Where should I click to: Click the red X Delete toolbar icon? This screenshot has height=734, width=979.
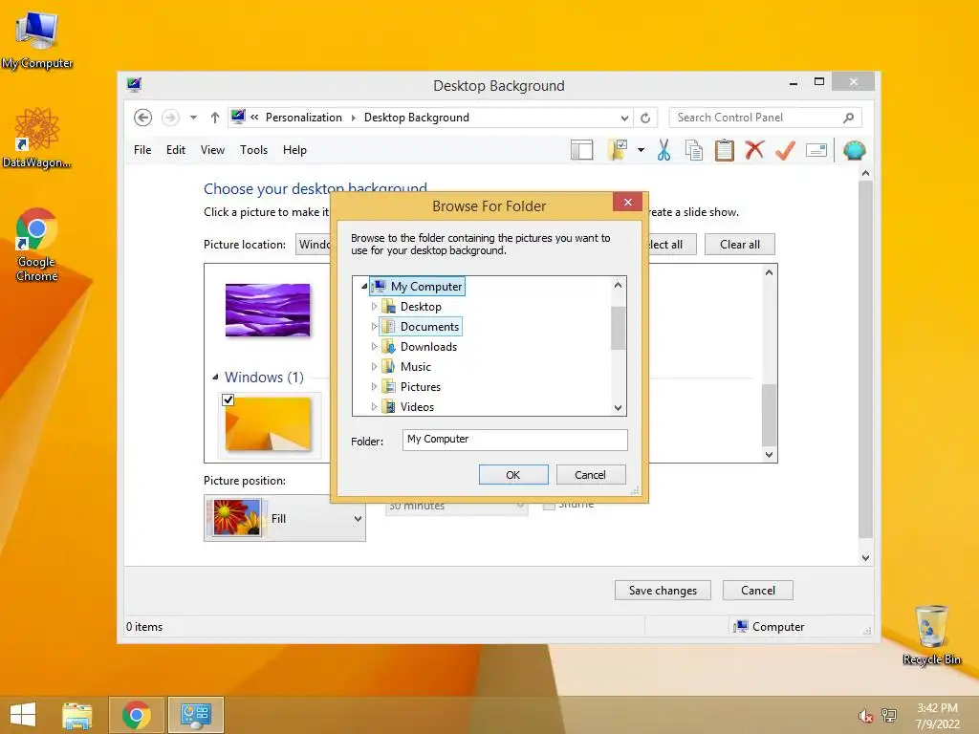point(754,150)
